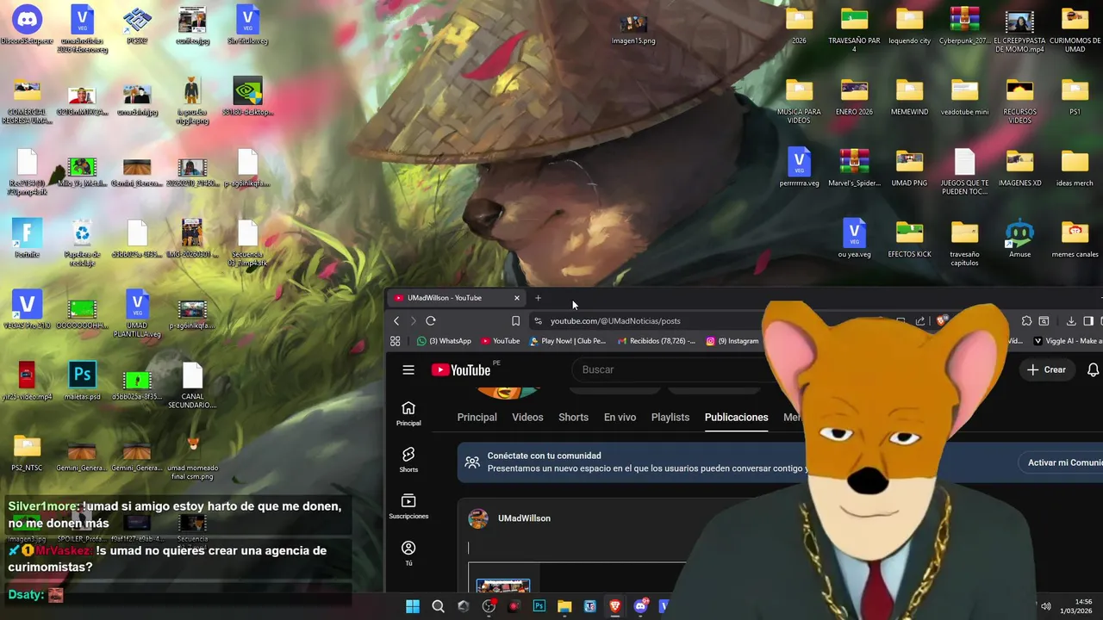Switch to Brave browser in taskbar

pyautogui.click(x=615, y=606)
